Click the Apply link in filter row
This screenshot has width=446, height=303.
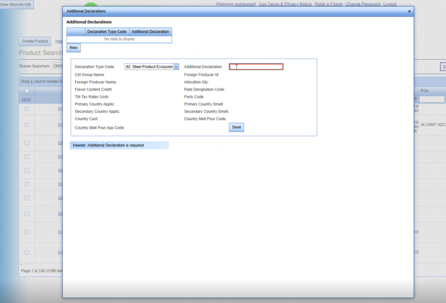(x=26, y=100)
